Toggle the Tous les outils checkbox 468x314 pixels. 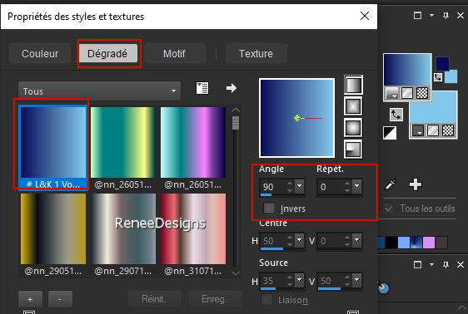point(389,208)
